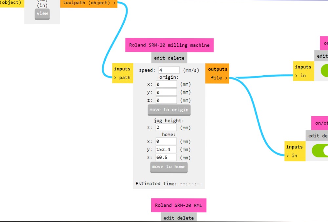This screenshot has height=222, width=328.
Task: Click the in input port of the upper right module
Action: [301, 76]
